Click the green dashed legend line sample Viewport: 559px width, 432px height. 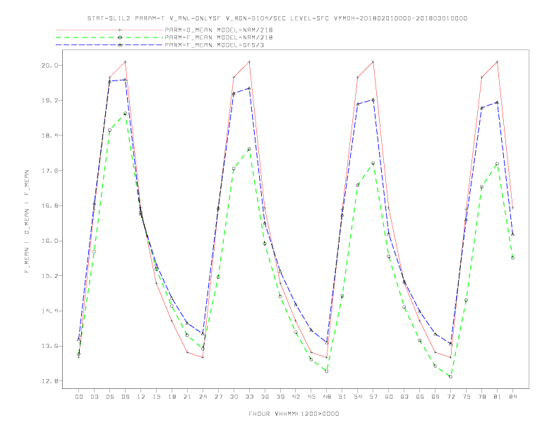109,37
